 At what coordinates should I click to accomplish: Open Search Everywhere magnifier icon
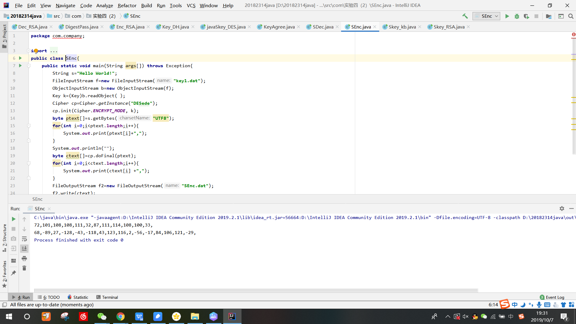571,16
